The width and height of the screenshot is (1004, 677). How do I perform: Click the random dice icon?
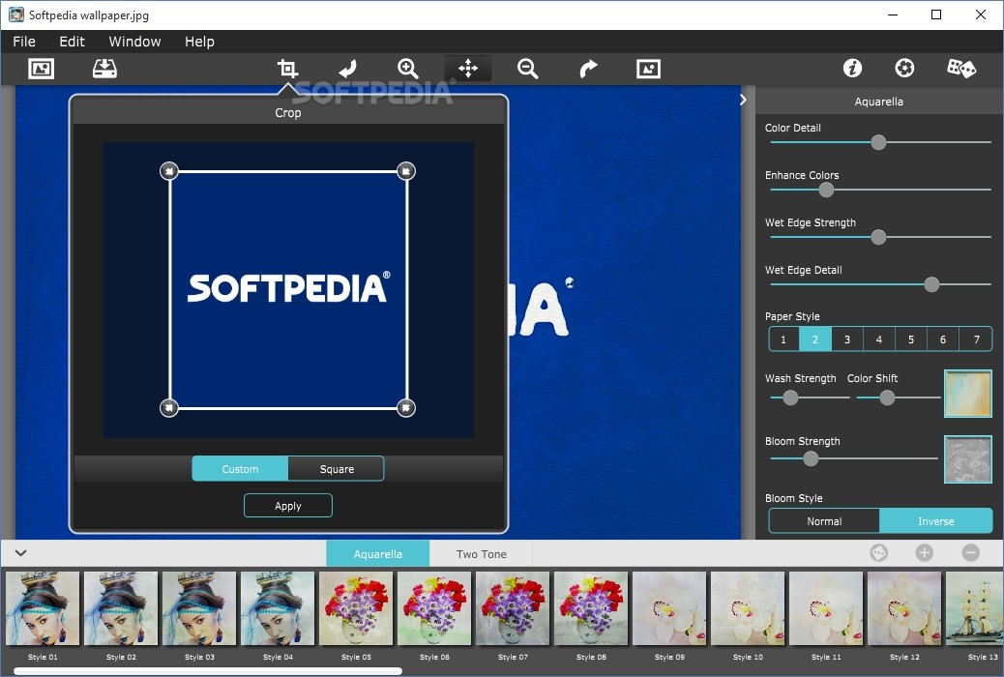[x=961, y=68]
